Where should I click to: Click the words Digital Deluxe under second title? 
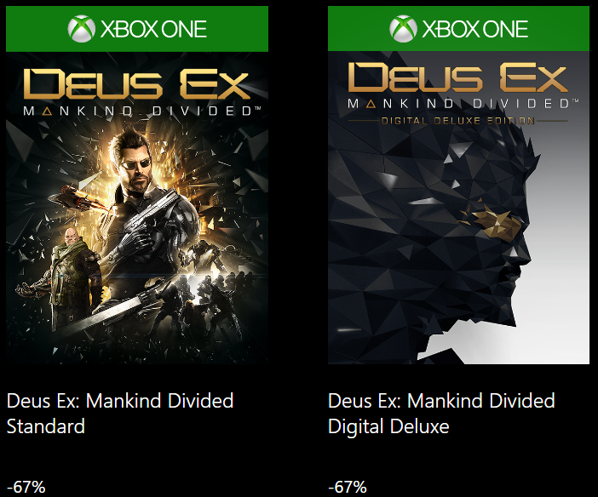tap(388, 426)
